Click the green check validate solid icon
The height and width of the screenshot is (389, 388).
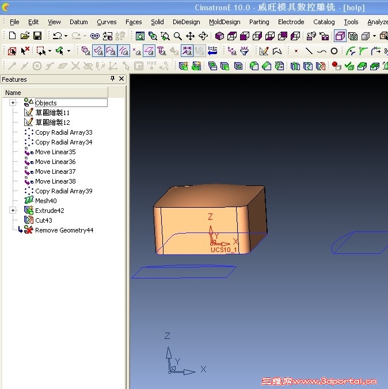pyautogui.click(x=349, y=66)
